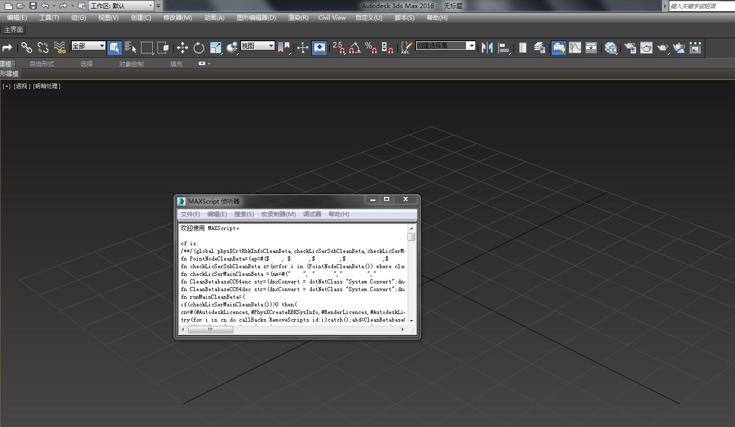Click Render Production teapot

tap(663, 48)
